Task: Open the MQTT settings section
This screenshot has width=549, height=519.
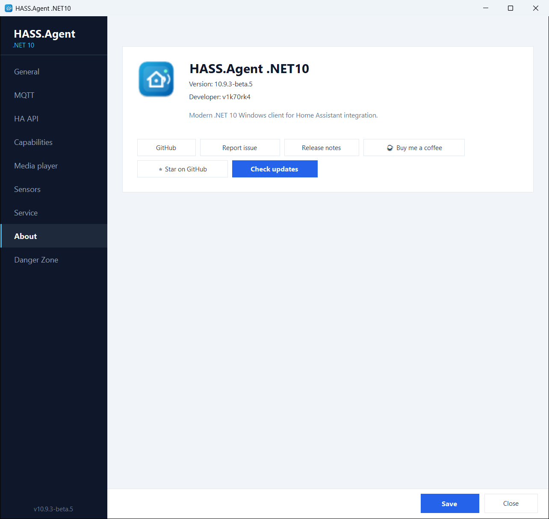Action: tap(54, 95)
